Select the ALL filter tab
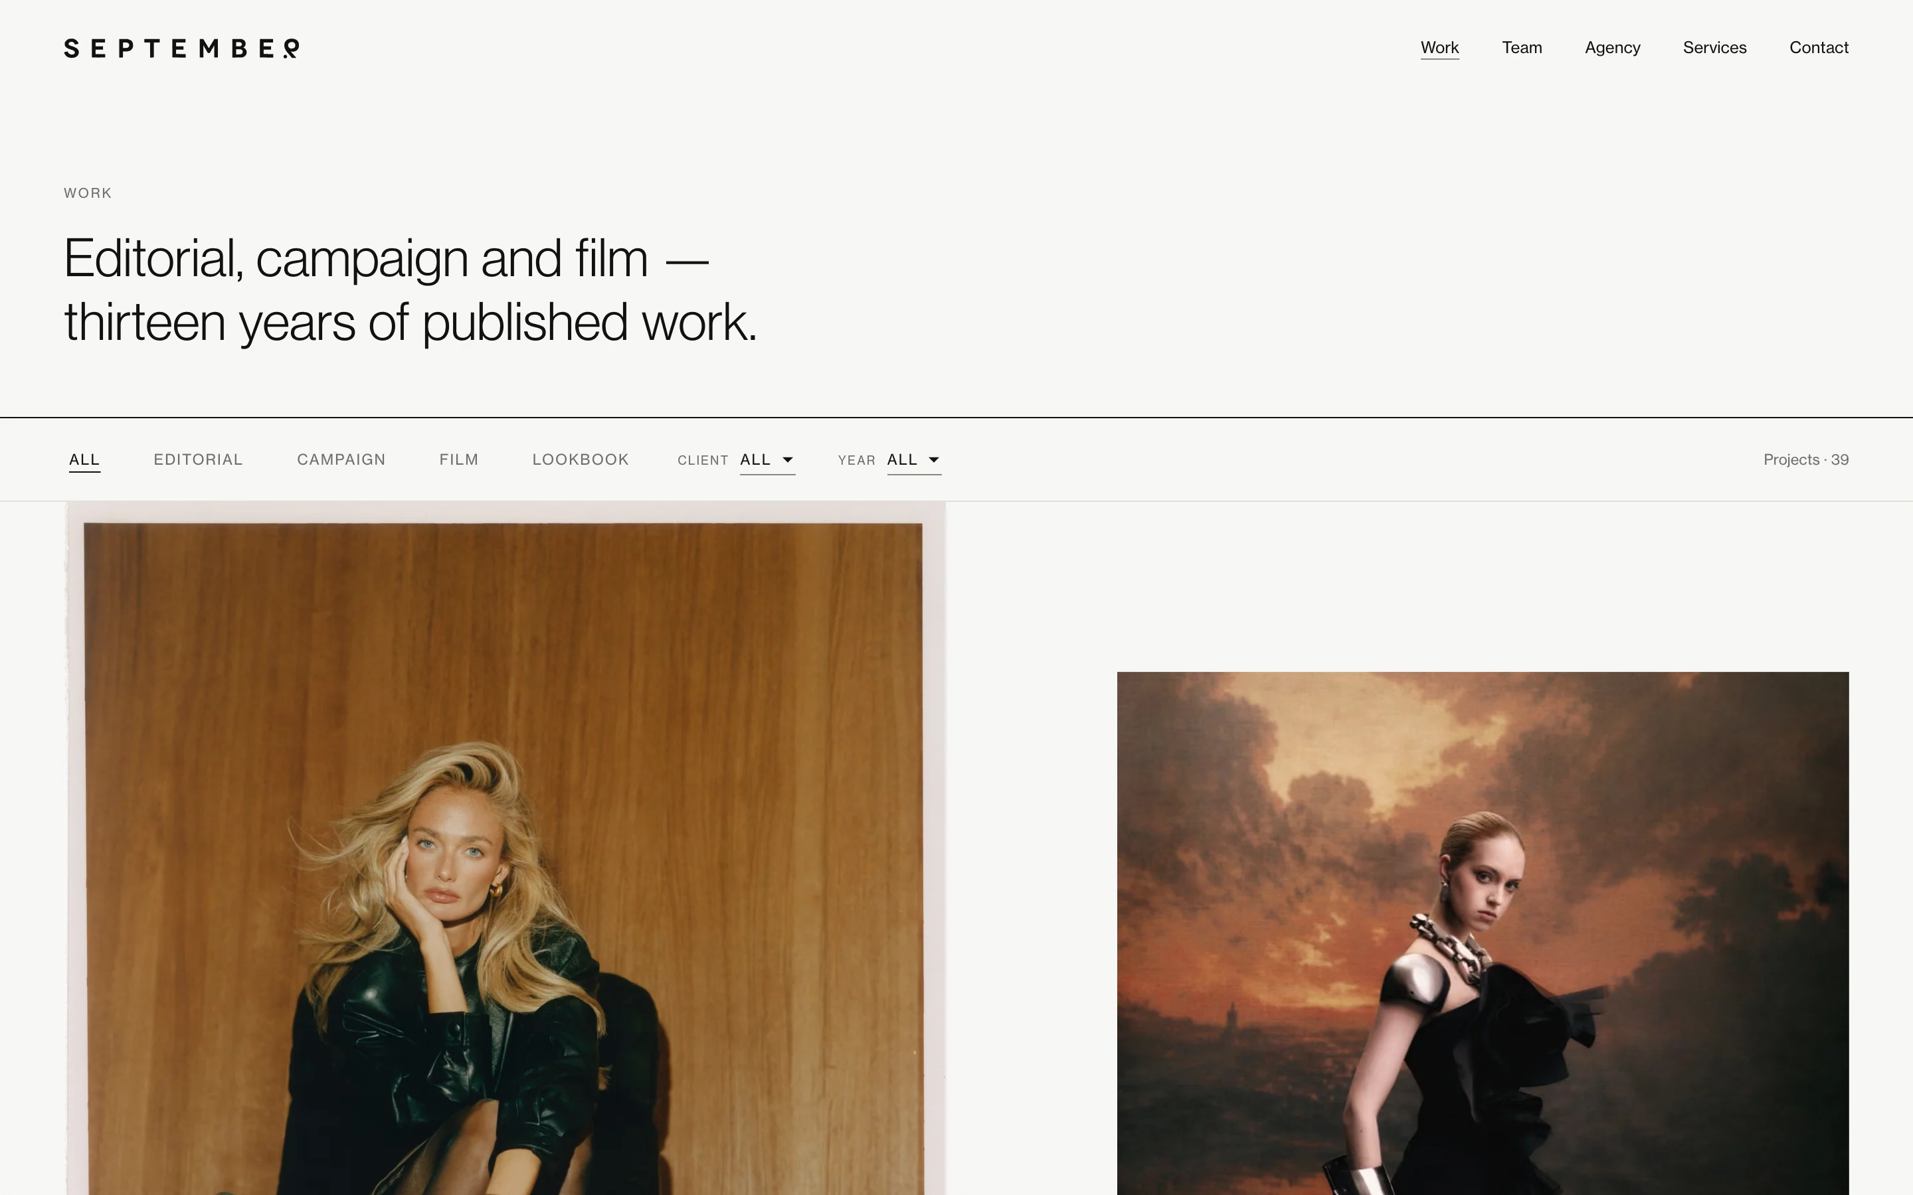The width and height of the screenshot is (1913, 1195). coord(84,460)
